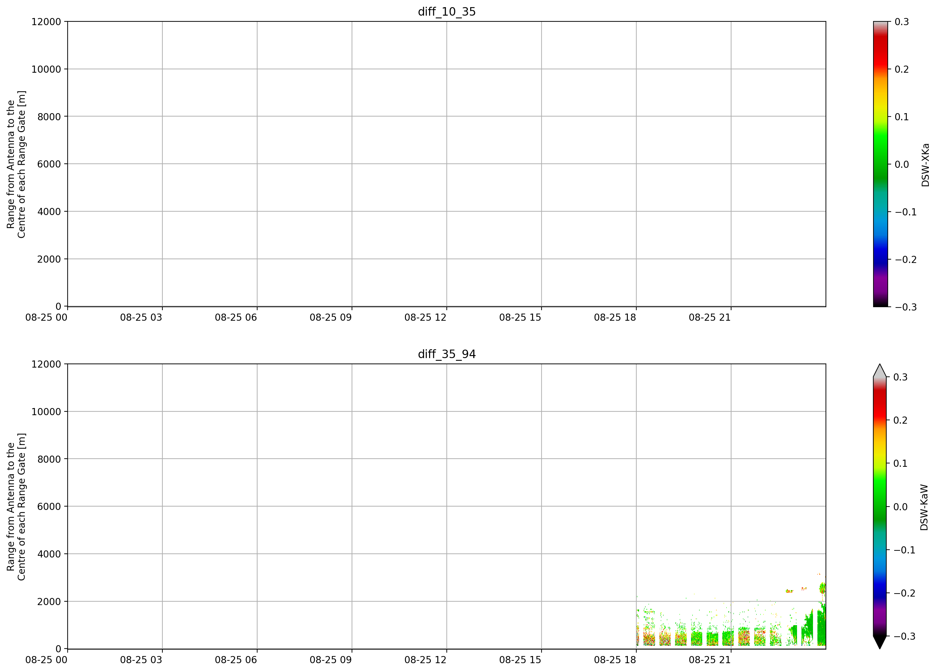The image size is (937, 672).
Task: Click the −0.3 tick on DSW-KaW colorbar
Action: coord(904,636)
